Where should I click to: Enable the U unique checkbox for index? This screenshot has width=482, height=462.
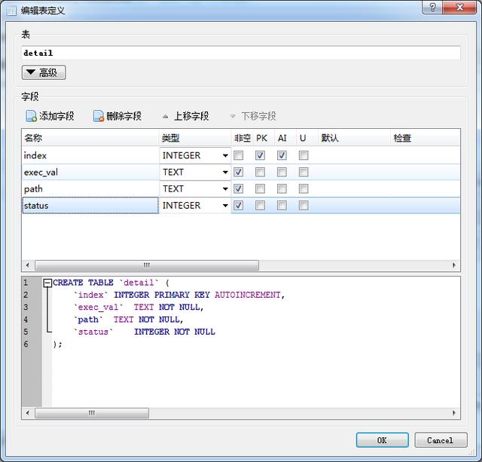coord(304,155)
